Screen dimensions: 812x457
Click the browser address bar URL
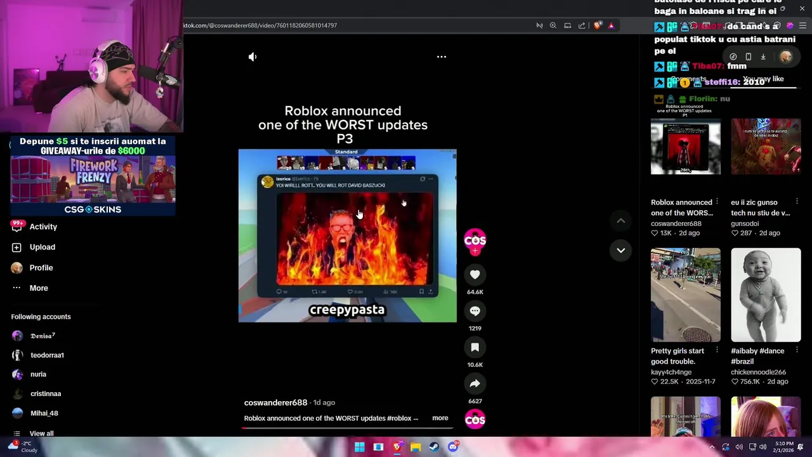(x=261, y=25)
